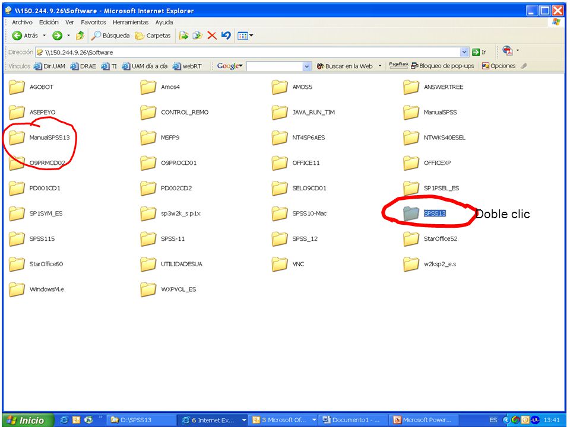Open the Ayuda menu

click(164, 22)
